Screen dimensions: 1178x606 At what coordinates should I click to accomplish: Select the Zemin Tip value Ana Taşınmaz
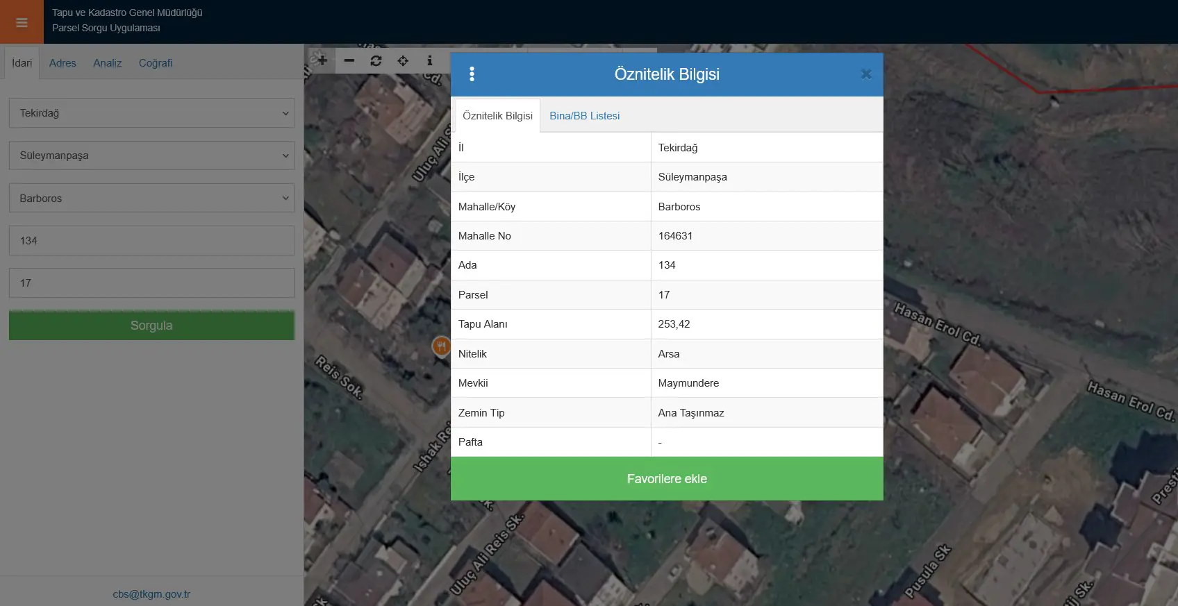click(x=691, y=413)
